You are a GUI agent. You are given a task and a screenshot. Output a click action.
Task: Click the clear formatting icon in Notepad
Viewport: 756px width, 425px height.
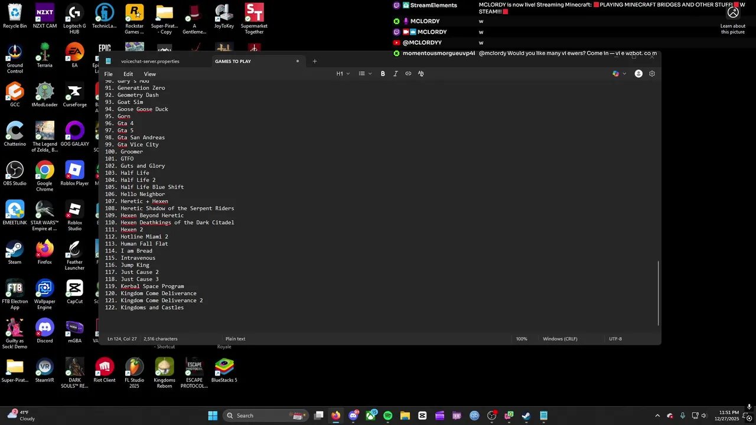tap(421, 74)
